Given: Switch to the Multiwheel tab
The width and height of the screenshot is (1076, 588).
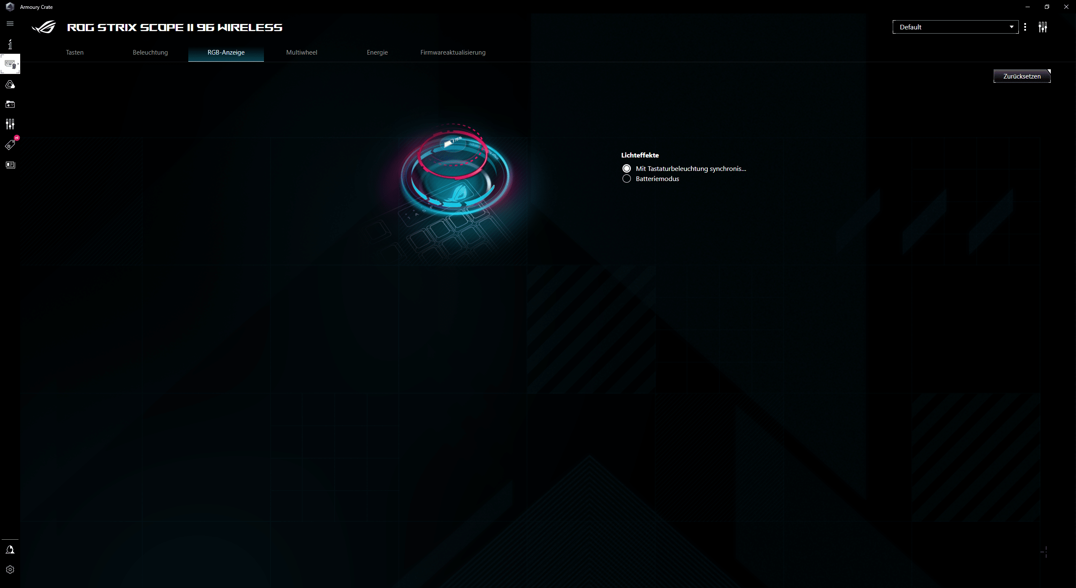Looking at the screenshot, I should pos(301,52).
